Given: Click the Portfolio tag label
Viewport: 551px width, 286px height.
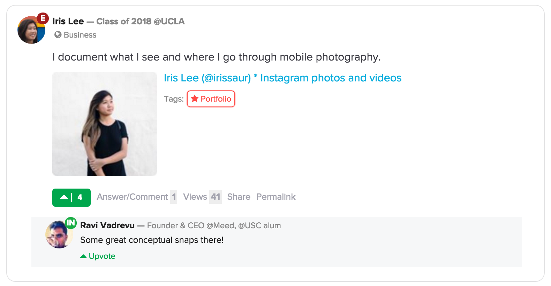Looking at the screenshot, I should [216, 99].
